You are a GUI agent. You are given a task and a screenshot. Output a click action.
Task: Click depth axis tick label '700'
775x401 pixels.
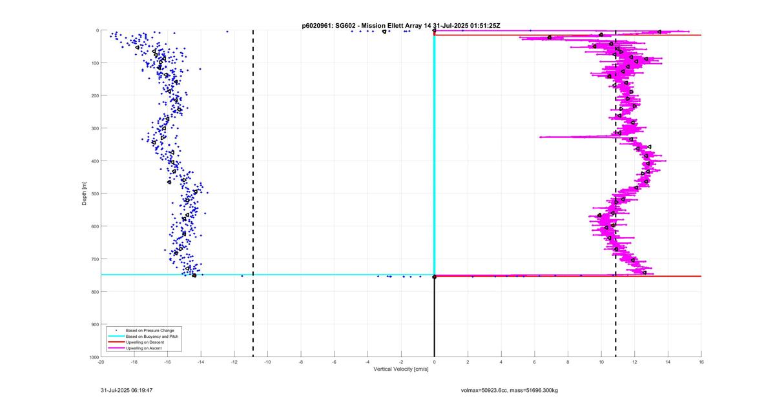94,259
